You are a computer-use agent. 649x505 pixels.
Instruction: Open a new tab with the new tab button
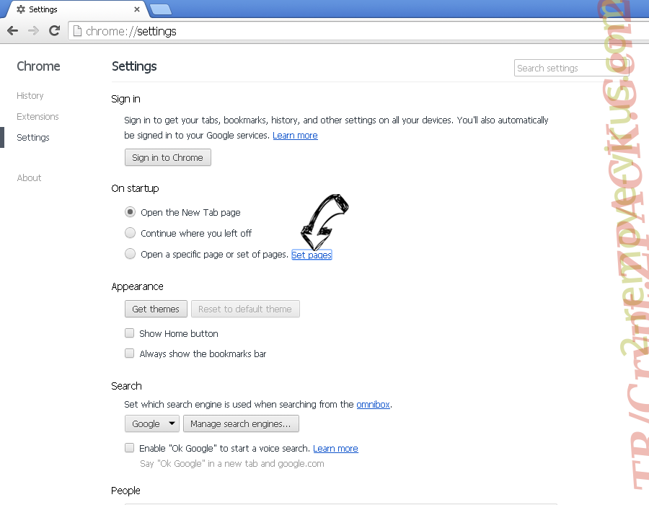pos(161,9)
